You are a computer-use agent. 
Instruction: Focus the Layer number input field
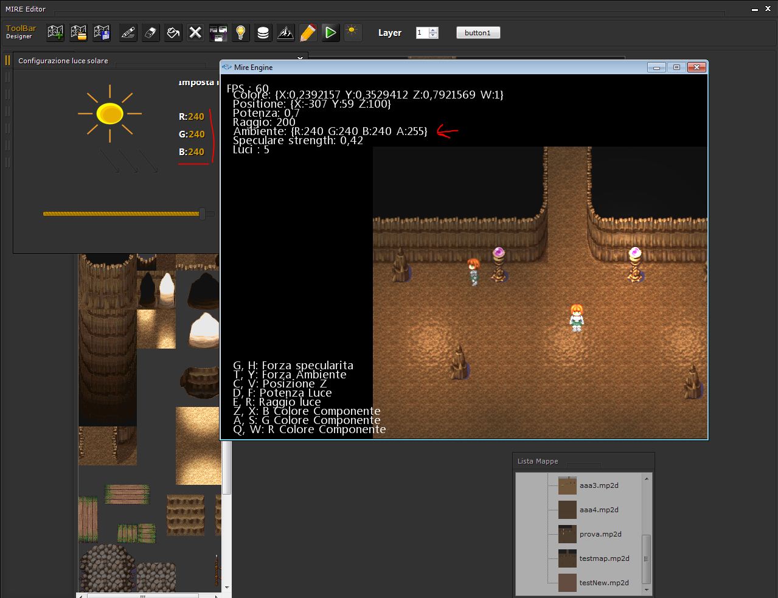click(x=423, y=33)
